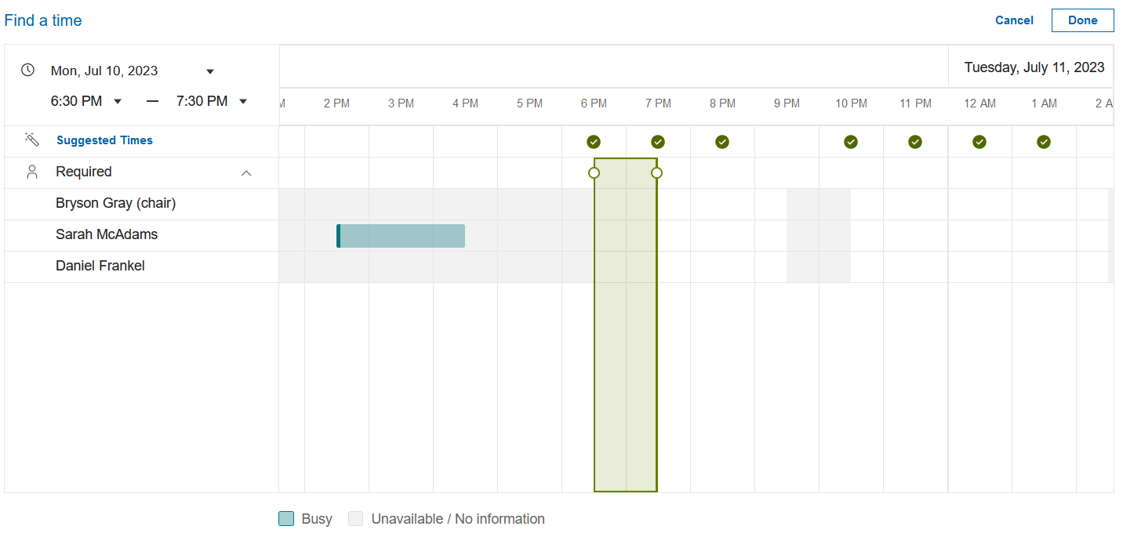Choose the 11 PM suggested time checkmark
1123x537 pixels.
[x=915, y=142]
